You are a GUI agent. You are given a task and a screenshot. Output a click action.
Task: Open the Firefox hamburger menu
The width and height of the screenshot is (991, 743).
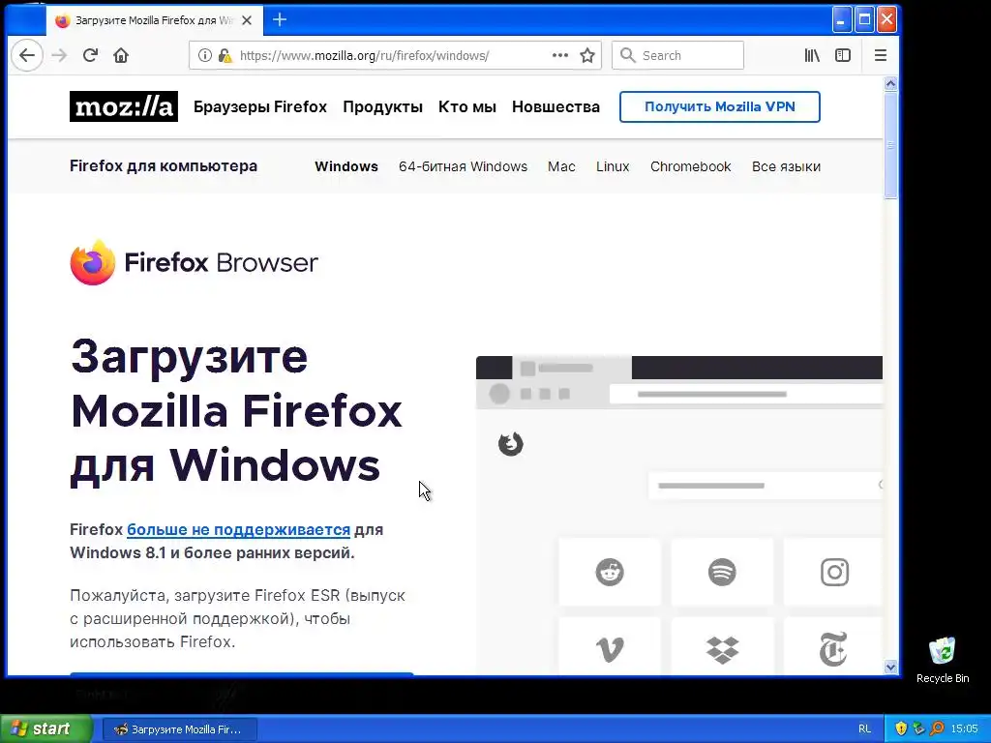point(881,55)
